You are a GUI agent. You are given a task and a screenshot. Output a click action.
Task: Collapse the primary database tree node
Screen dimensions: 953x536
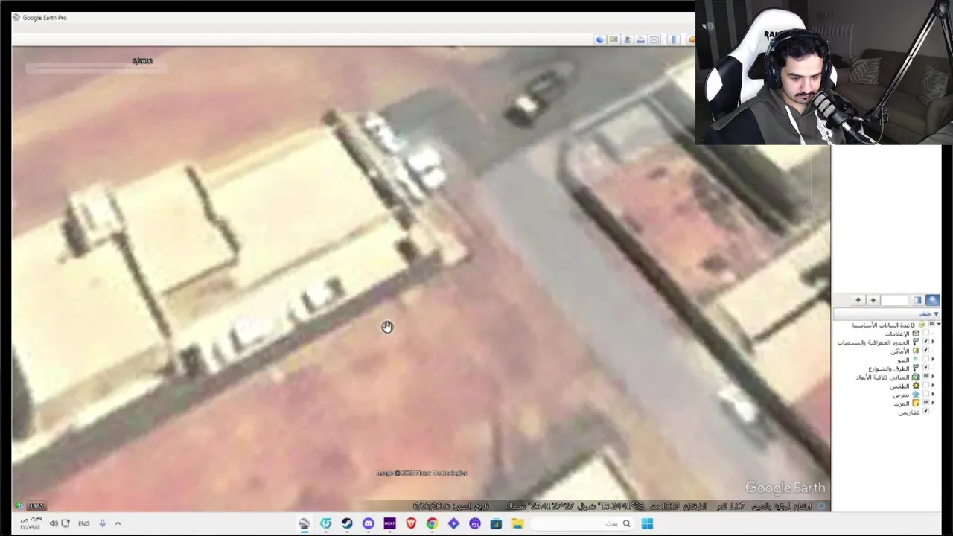(x=939, y=324)
